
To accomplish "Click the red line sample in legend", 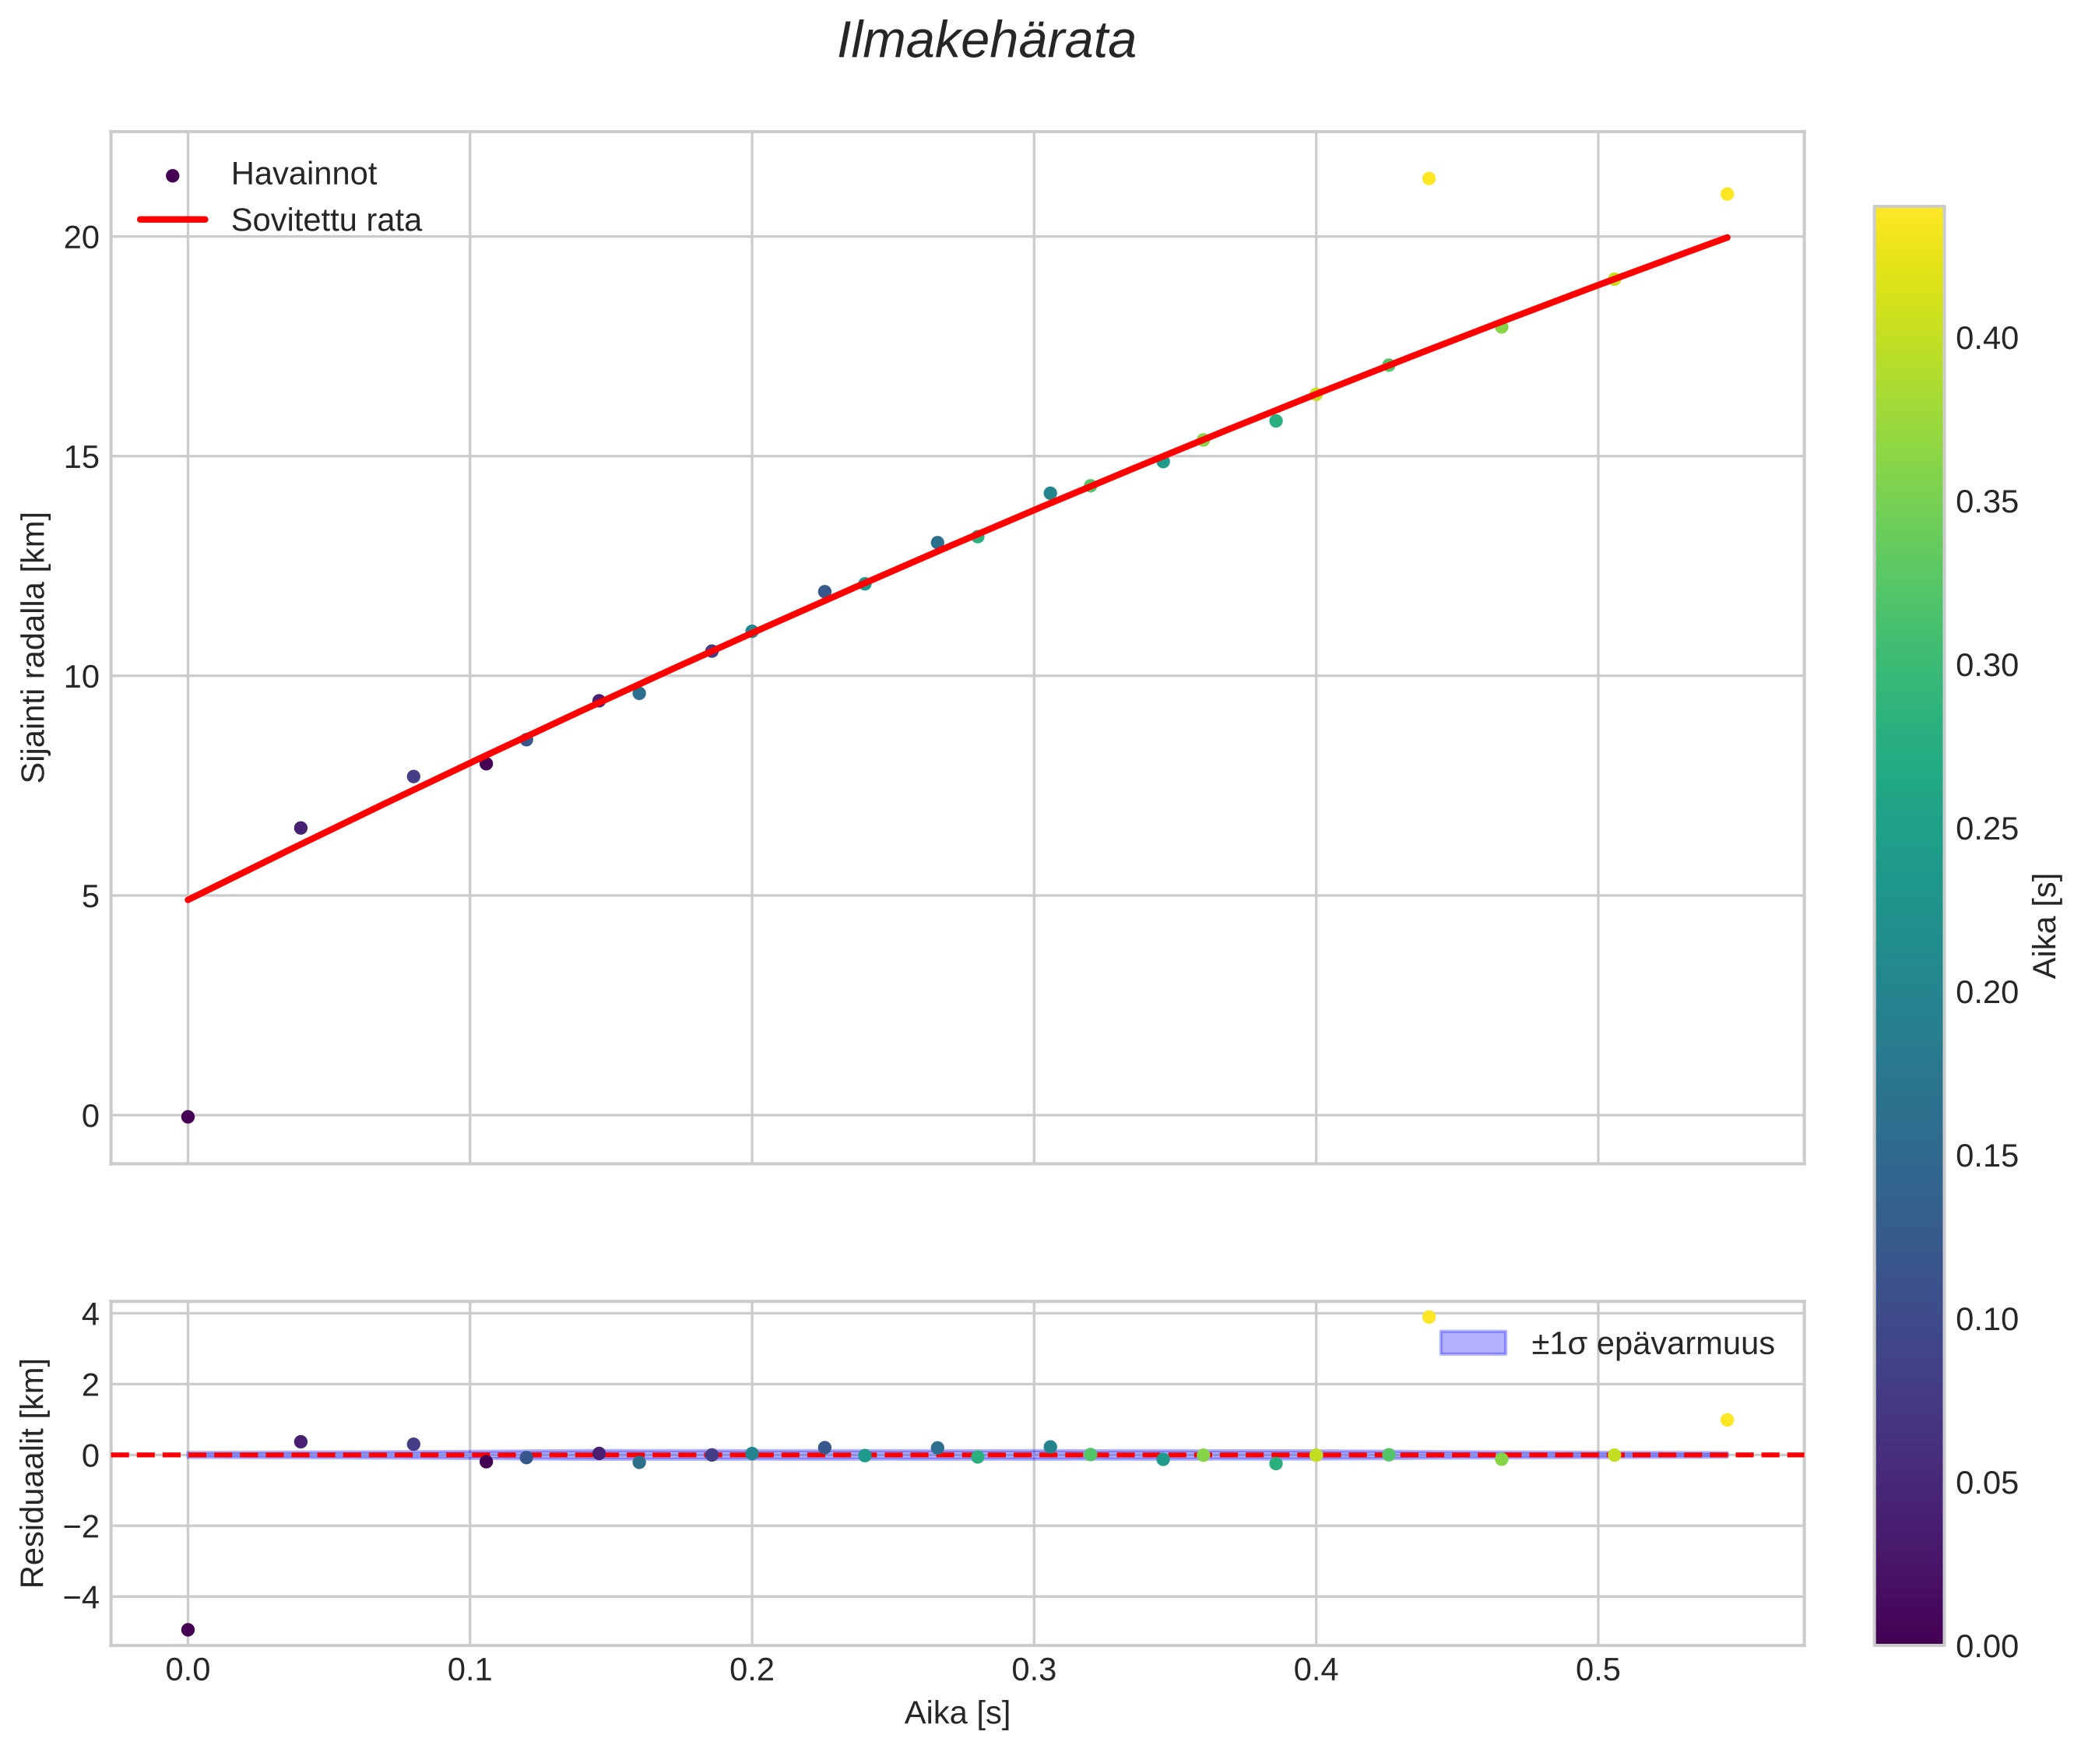I will point(173,220).
